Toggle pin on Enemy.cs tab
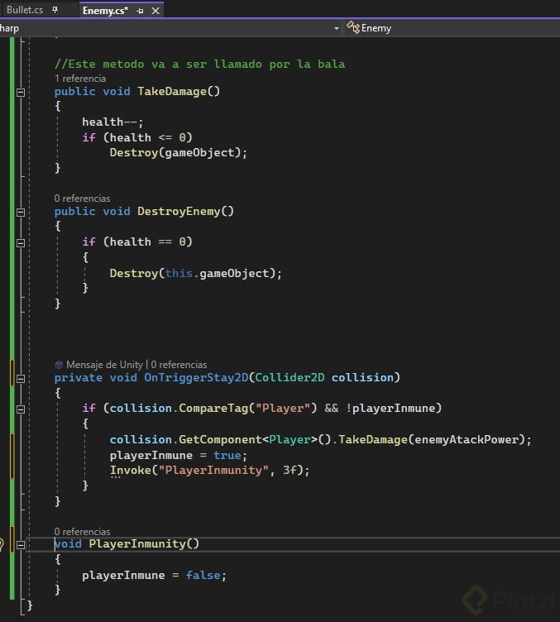Viewport: 560px width, 622px height. 140,11
